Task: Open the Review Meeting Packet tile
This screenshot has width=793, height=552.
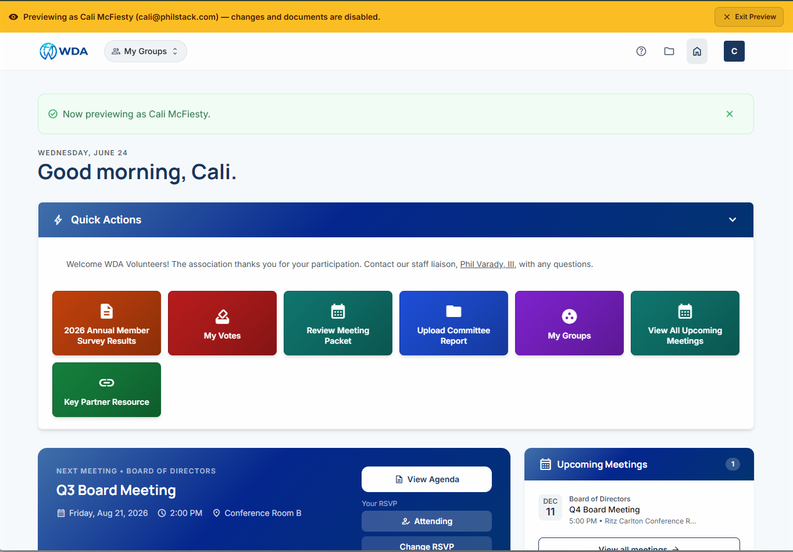Action: click(338, 323)
